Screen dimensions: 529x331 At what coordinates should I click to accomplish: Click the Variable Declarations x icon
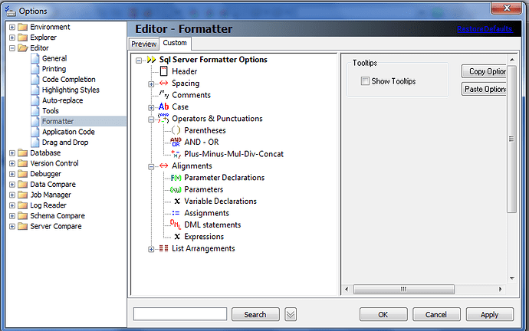pyautogui.click(x=177, y=202)
